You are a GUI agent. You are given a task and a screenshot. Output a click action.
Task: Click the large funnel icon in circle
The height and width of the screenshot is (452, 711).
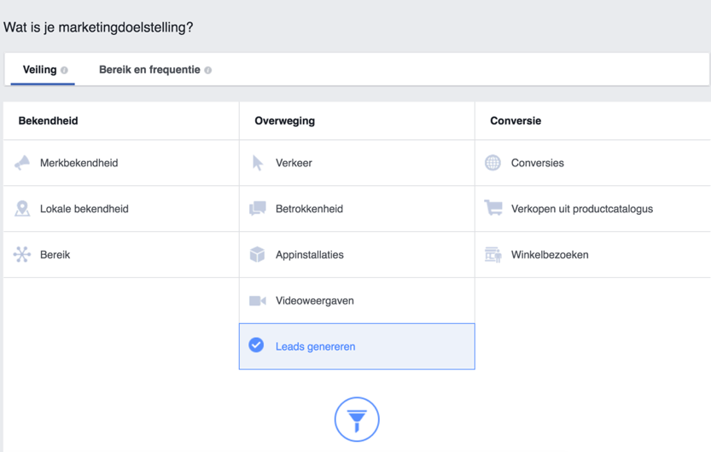click(357, 420)
